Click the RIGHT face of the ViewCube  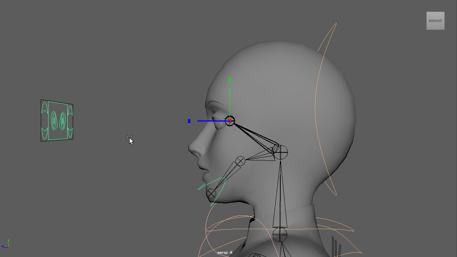point(435,21)
